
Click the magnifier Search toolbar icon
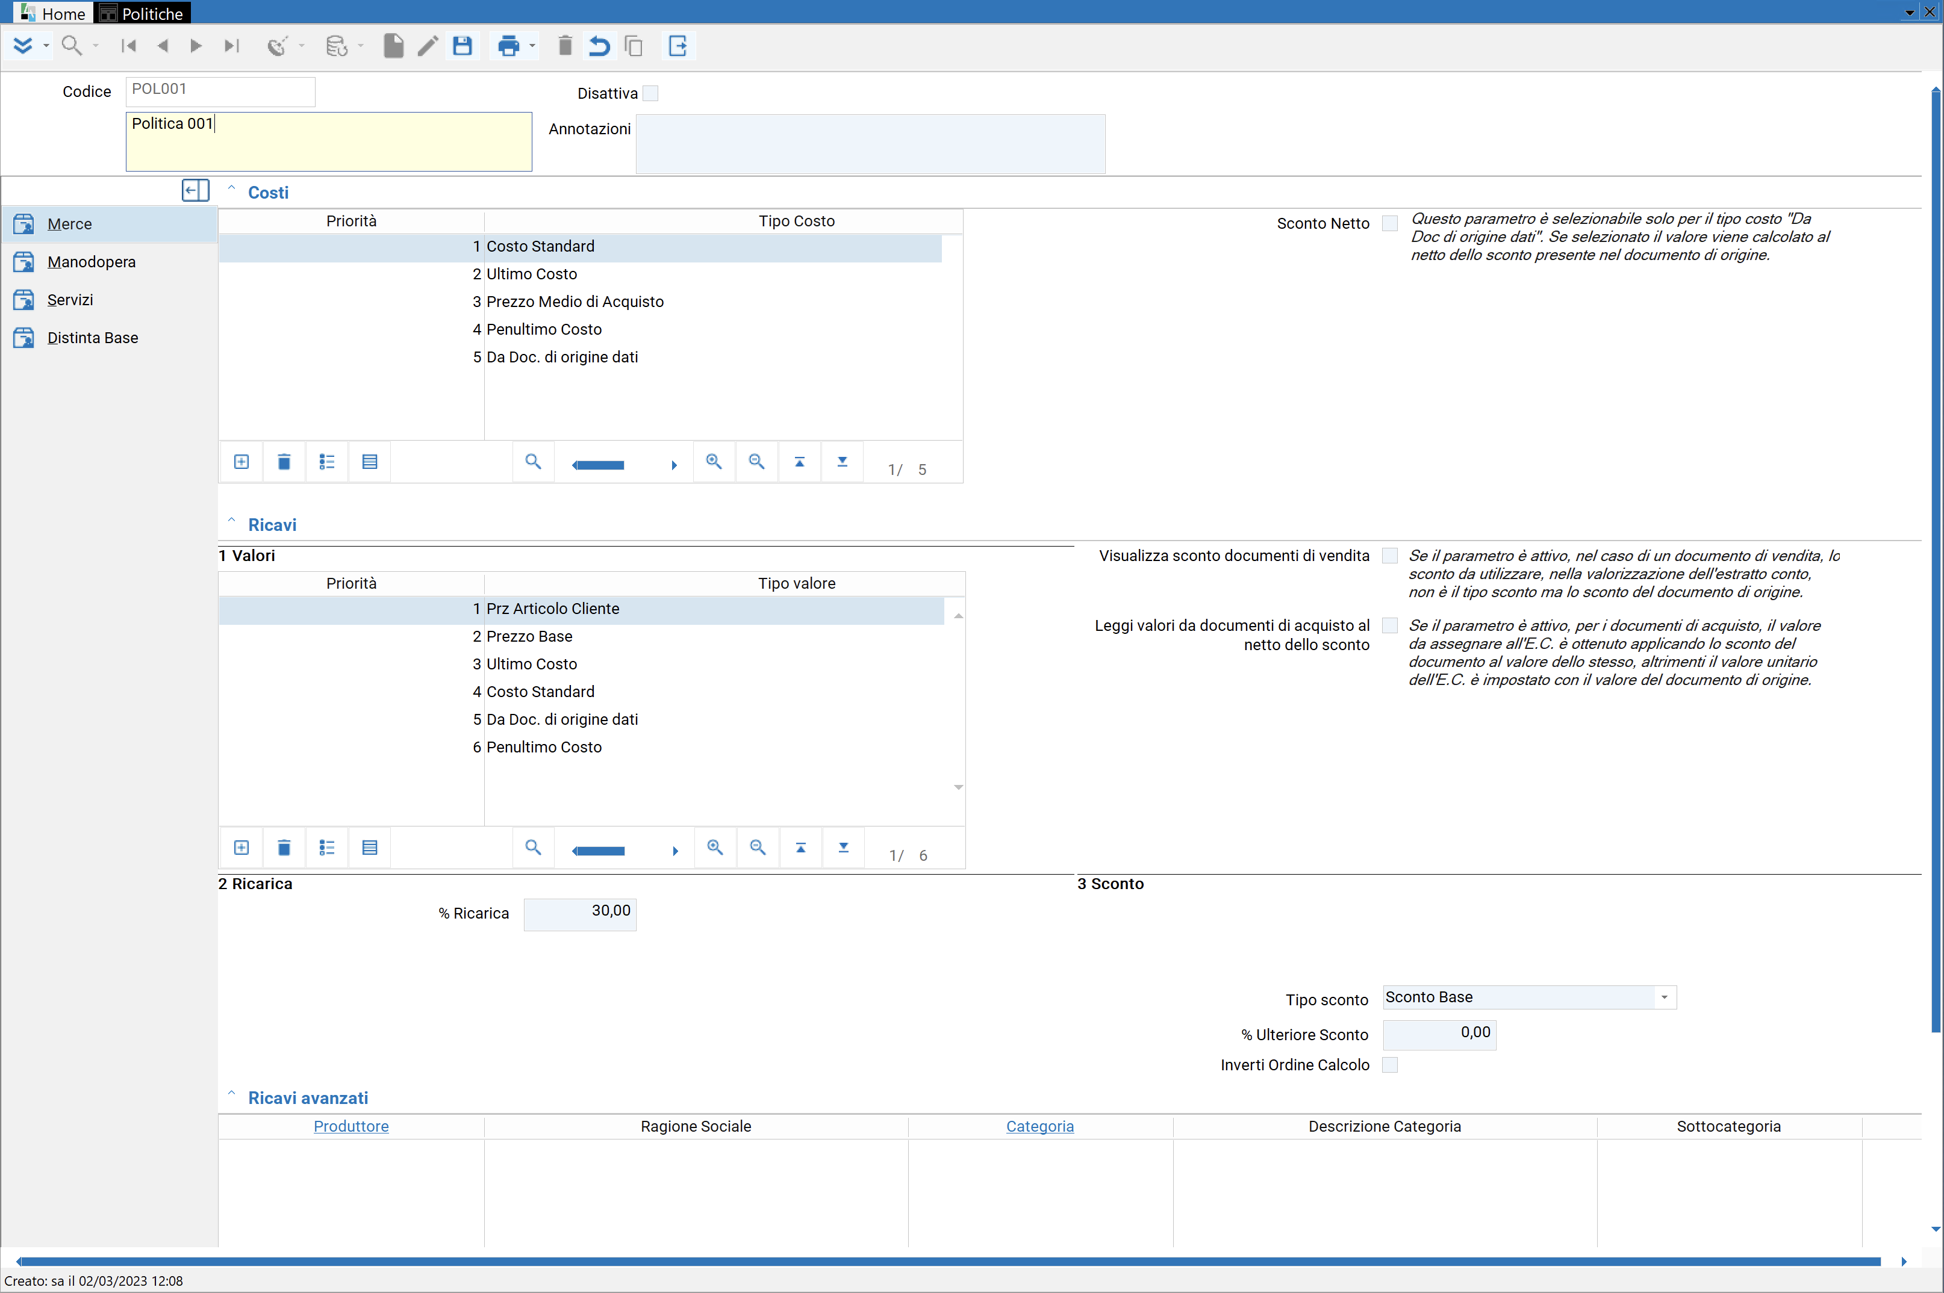click(x=72, y=46)
